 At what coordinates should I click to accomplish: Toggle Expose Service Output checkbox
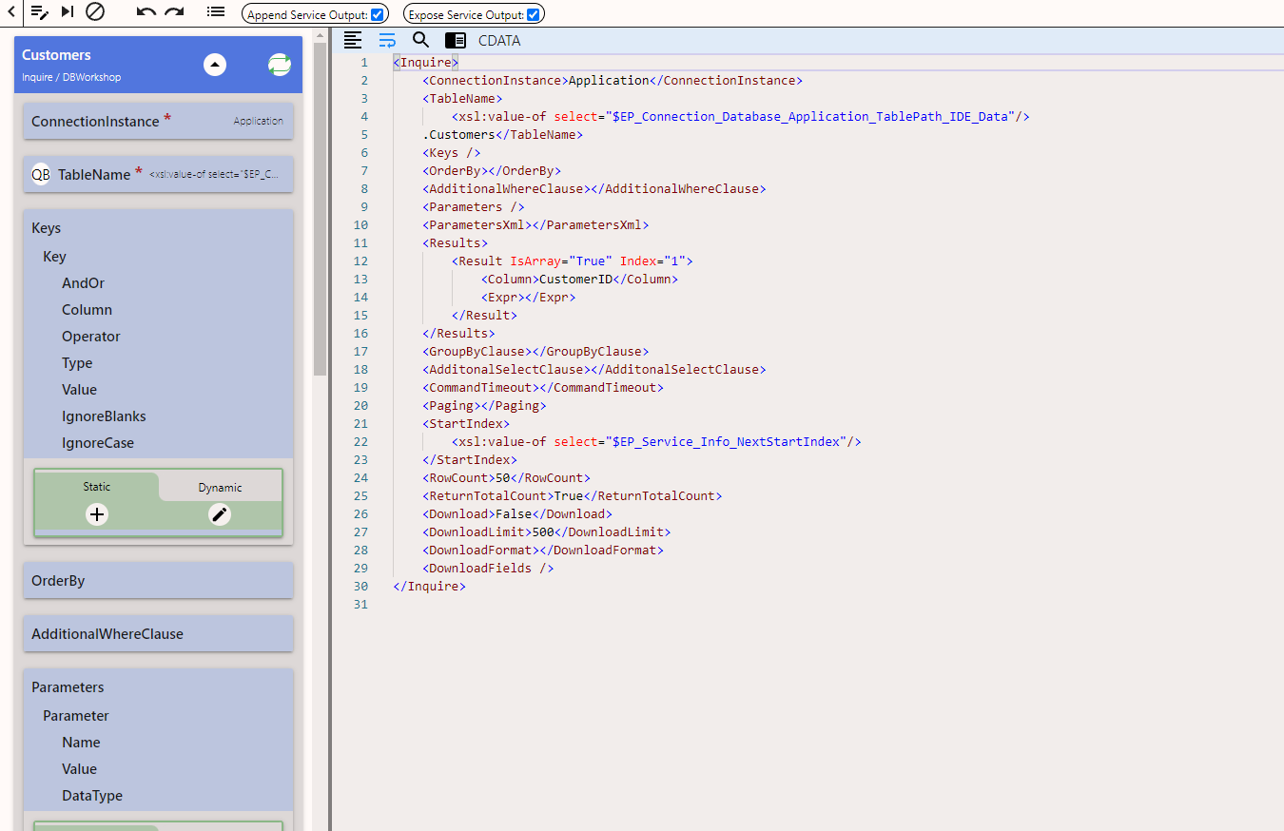[x=533, y=14]
